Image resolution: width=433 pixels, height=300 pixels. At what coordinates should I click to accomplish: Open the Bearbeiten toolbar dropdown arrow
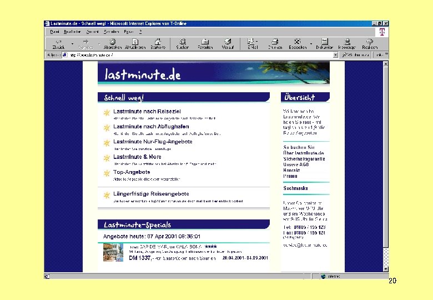311,44
